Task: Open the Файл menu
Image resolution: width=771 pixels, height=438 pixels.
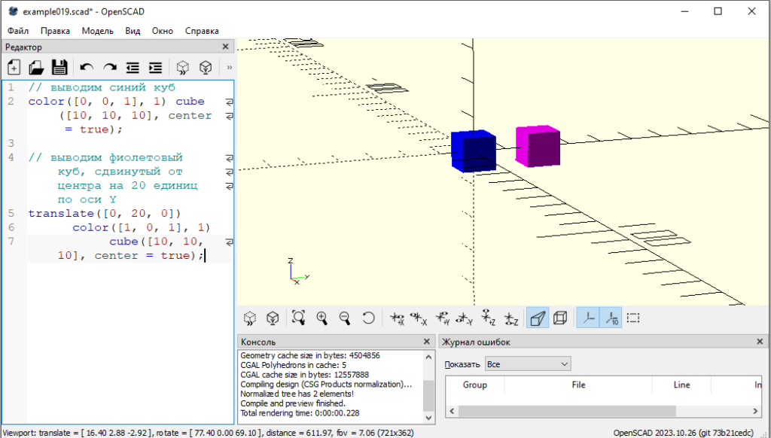Action: coord(17,31)
